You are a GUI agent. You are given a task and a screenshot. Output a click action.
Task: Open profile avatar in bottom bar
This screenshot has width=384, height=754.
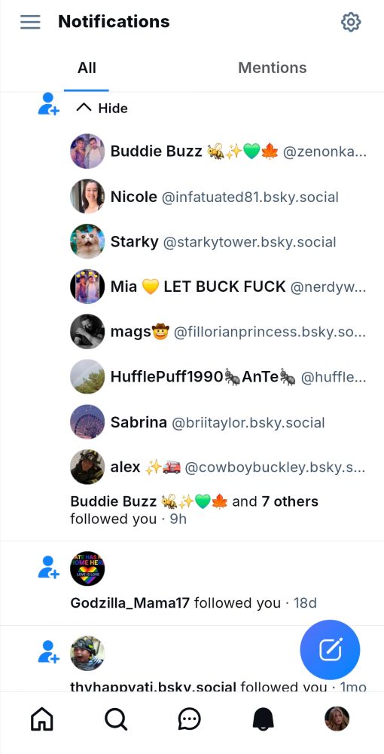coord(337,719)
